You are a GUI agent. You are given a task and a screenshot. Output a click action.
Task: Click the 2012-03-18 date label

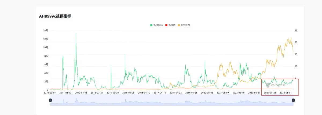point(81,92)
